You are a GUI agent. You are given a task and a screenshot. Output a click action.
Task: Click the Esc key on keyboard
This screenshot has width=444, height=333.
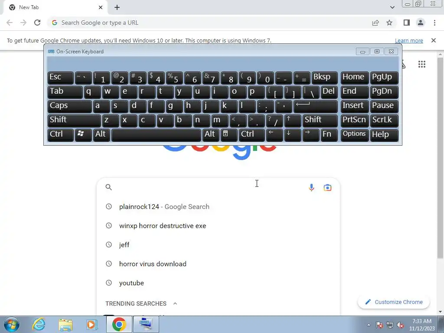[x=61, y=78]
